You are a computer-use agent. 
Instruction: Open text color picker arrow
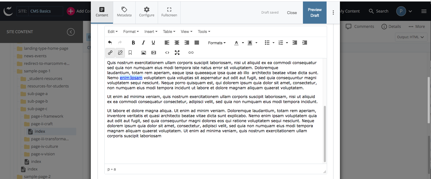click(243, 43)
